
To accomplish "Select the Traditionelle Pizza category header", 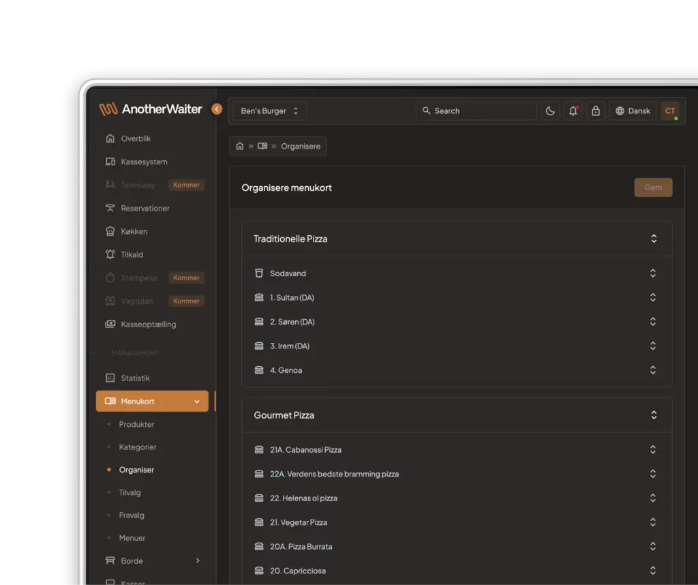I will [457, 239].
